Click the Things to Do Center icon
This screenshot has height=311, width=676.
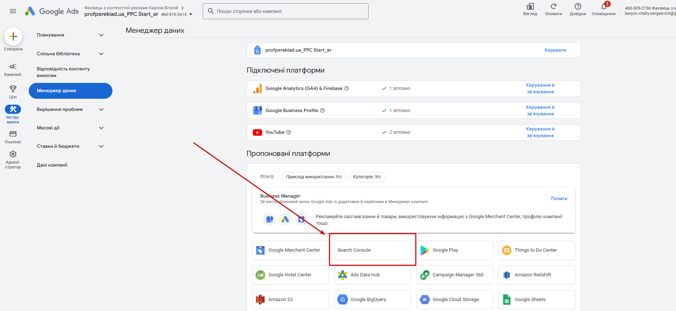point(507,250)
